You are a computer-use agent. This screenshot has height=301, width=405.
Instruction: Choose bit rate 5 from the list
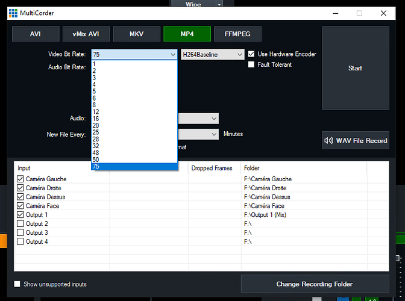pyautogui.click(x=134, y=92)
